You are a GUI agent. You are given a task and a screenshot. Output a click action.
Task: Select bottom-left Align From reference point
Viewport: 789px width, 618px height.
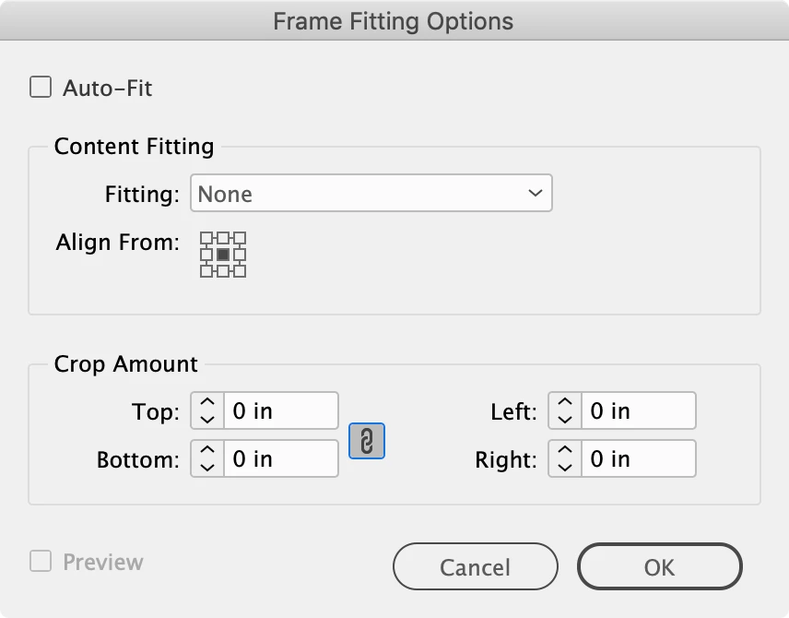point(206,271)
